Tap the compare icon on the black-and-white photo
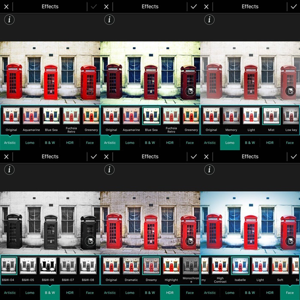Image resolution: width=300 pixels, height=300 pixels. (x=90, y=241)
